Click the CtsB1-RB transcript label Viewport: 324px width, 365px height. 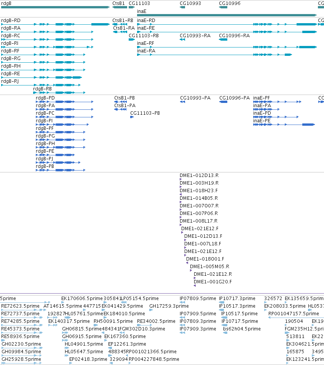(123, 21)
